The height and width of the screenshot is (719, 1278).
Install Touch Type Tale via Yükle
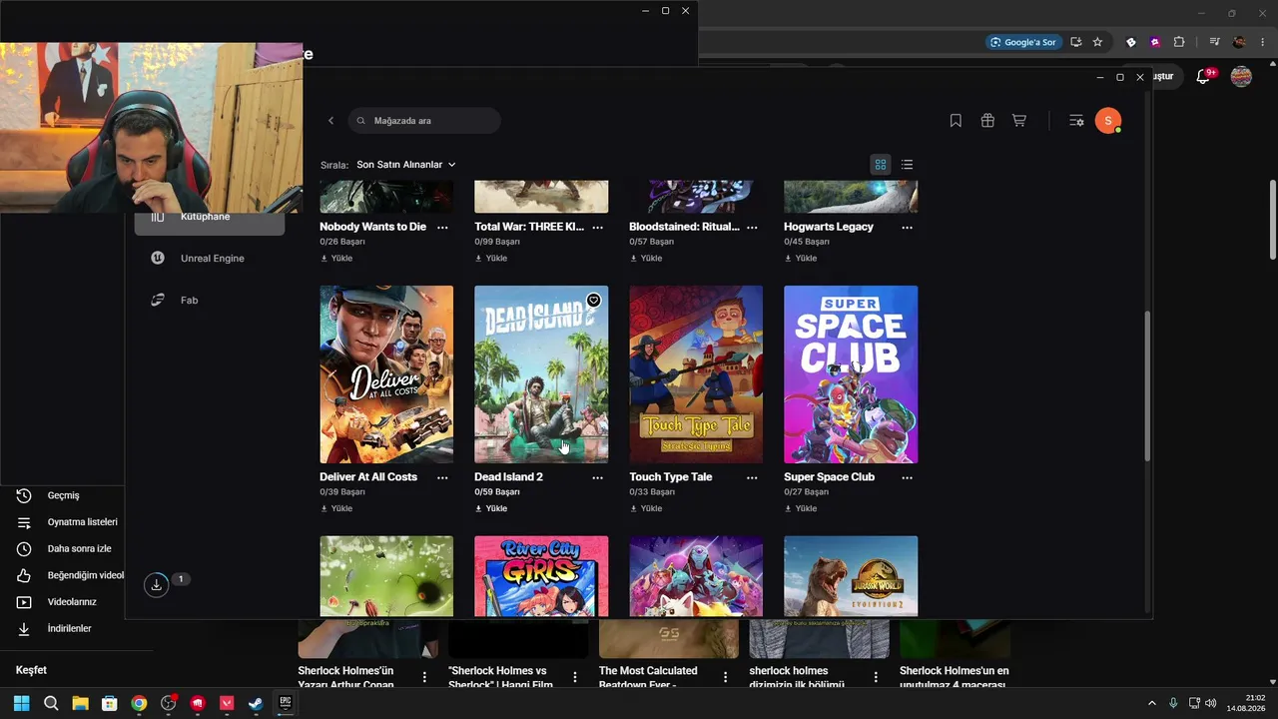646,509
